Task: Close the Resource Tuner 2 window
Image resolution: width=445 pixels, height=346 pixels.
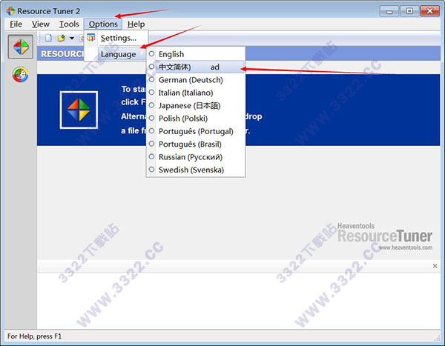Action: click(429, 11)
